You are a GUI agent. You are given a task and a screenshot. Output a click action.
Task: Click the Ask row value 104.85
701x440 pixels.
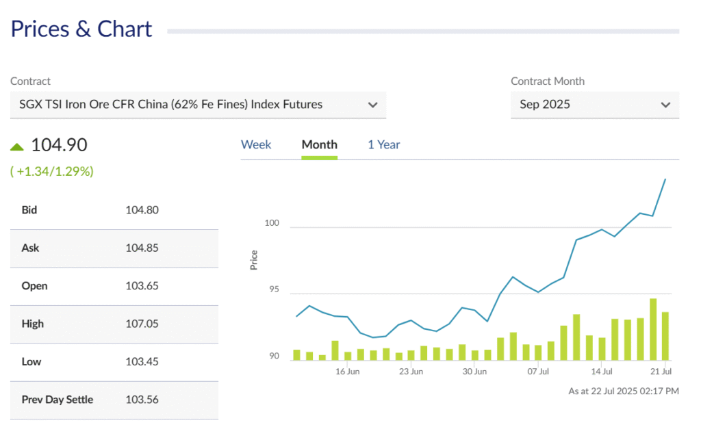click(x=142, y=248)
